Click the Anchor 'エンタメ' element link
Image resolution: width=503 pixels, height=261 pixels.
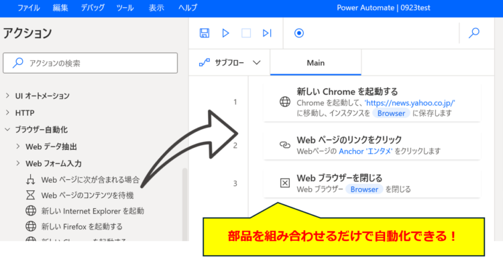366,151
